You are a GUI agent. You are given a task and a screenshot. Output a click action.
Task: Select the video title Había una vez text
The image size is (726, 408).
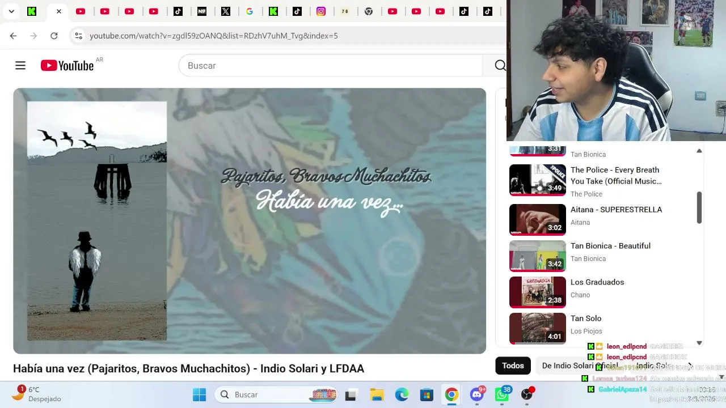coord(189,368)
